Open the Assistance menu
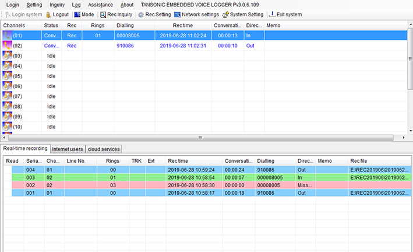This screenshot has width=413, height=252. [x=100, y=5]
